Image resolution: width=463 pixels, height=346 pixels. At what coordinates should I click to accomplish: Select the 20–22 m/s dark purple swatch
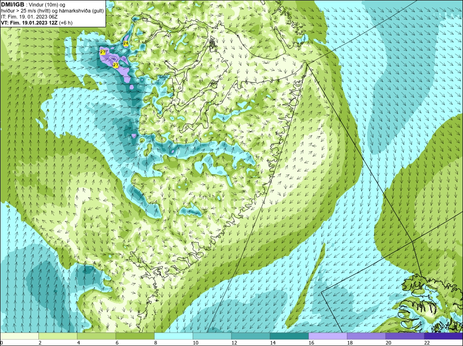pyautogui.click(x=405, y=336)
